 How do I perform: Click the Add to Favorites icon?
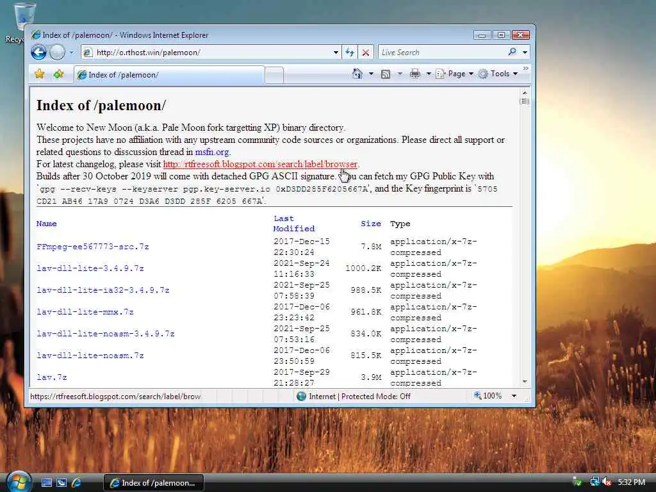[58, 74]
